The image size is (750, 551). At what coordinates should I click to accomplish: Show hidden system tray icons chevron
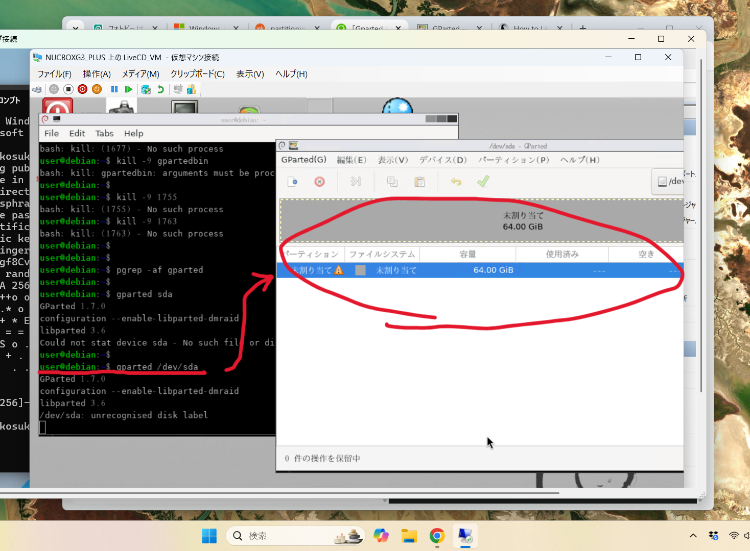[693, 536]
